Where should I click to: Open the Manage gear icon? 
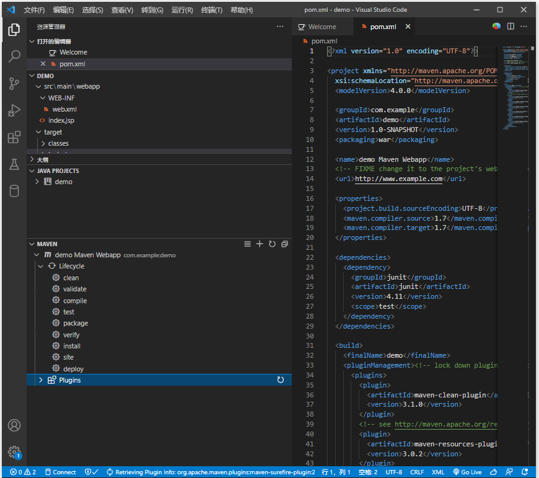[x=14, y=452]
